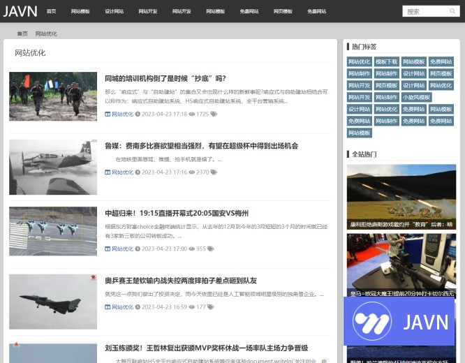Click the date text 2023-04-23 17:18
The height and width of the screenshot is (363, 465).
coord(164,114)
